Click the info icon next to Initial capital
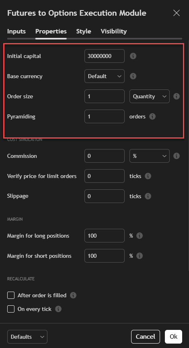 coord(133,56)
